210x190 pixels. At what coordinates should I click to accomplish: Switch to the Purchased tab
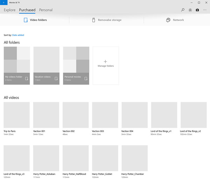point(27,10)
